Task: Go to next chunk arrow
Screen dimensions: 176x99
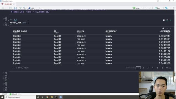Action: click(150, 8)
